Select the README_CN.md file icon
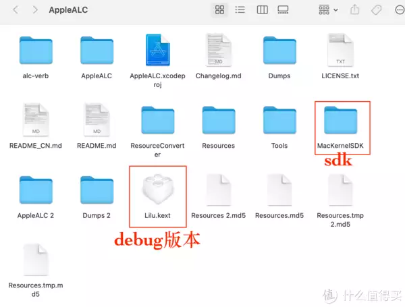 point(36,119)
